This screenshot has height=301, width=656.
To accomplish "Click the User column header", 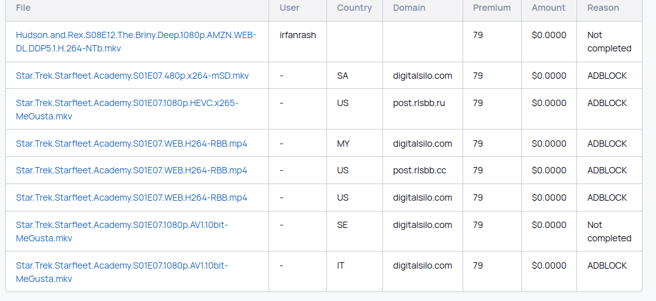I will [x=290, y=8].
